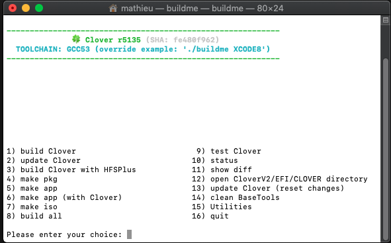Click the 'TOOLCHAIN: GCC53' line
Image resolution: width=391 pixels, height=243 pixels.
143,49
